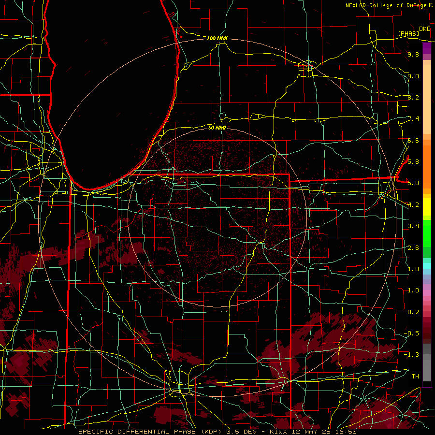
Task: Pick the cyan segment of the color bar
Action: tap(427, 266)
